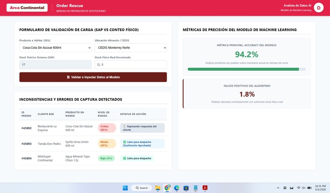Open Chrome from the taskbar

(167, 188)
